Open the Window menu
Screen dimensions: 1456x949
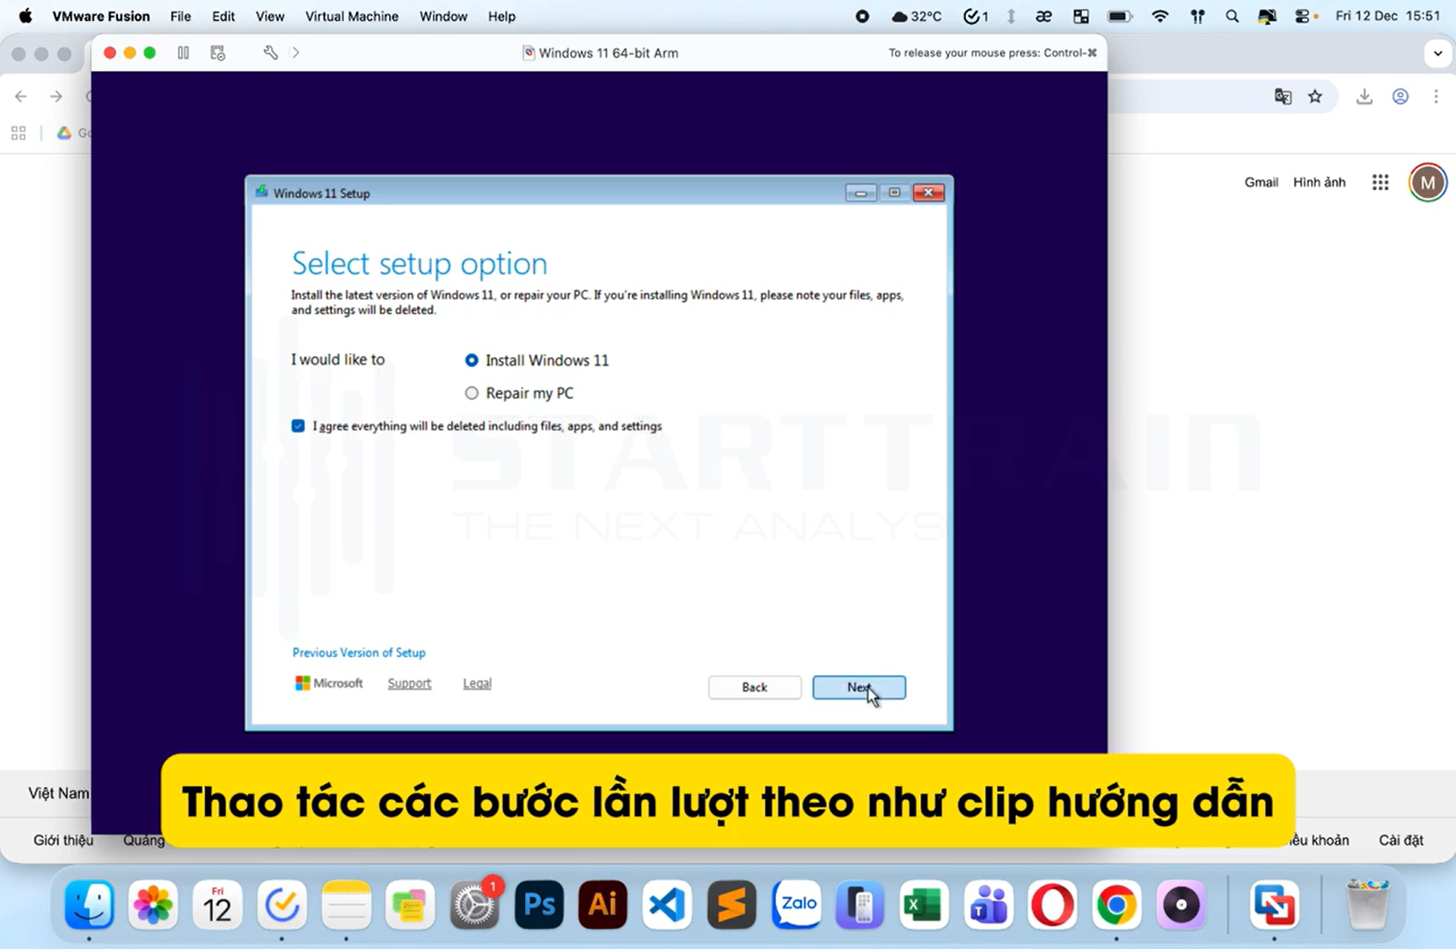(x=443, y=16)
